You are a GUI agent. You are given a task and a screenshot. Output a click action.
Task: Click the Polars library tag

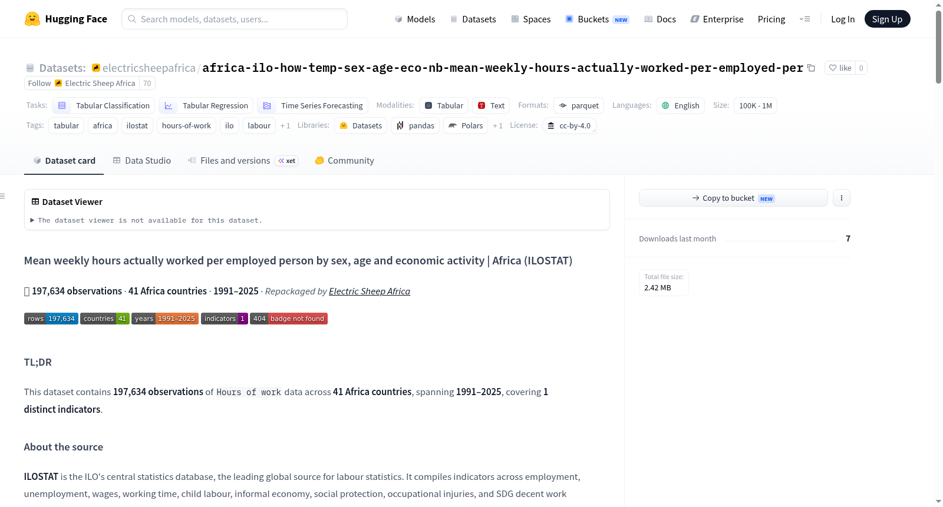click(466, 125)
